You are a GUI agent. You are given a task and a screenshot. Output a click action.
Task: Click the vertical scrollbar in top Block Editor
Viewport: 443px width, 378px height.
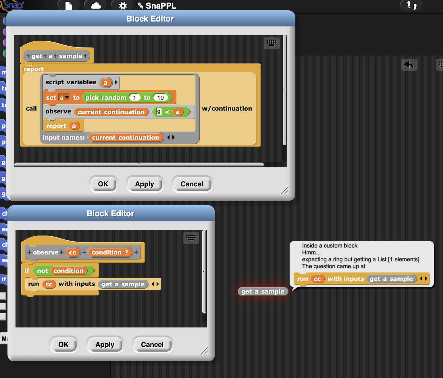pyautogui.click(x=284, y=90)
